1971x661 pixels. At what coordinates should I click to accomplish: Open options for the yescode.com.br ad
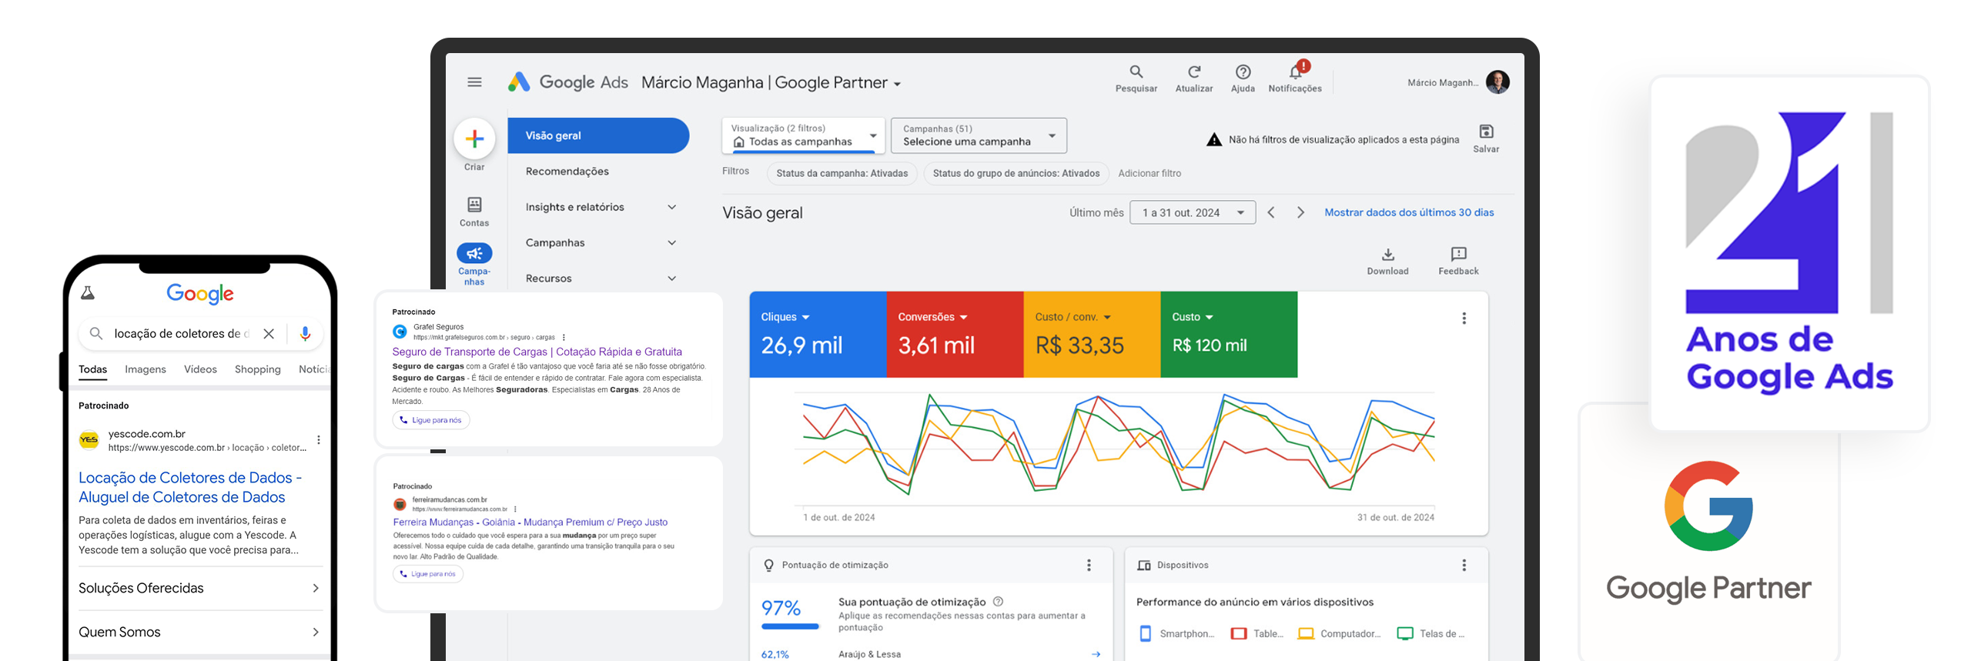(x=319, y=440)
